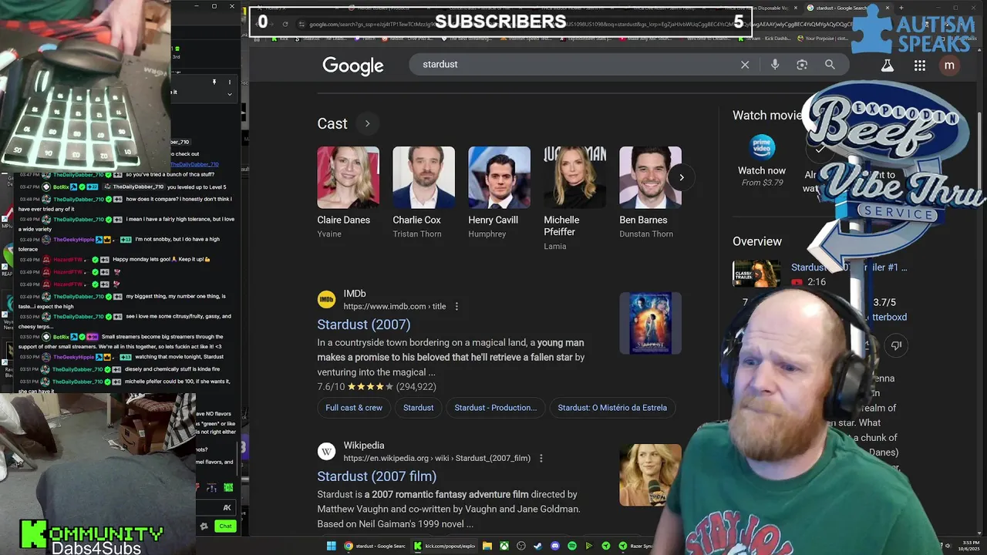Open Google Search Labs flask icon
Image resolution: width=987 pixels, height=555 pixels.
pos(888,66)
